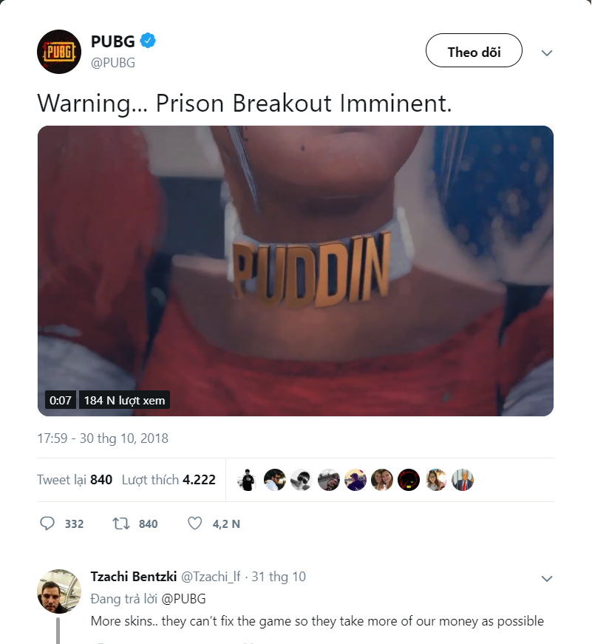Open the first liker's avatar in the row
Image resolution: width=592 pixels, height=644 pixels.
[x=248, y=480]
